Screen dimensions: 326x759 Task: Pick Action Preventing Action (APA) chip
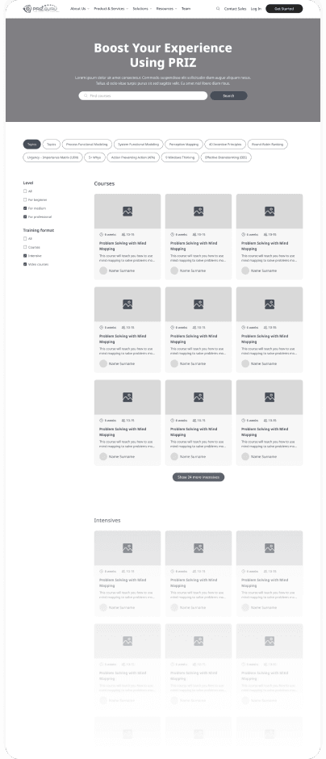coord(133,157)
